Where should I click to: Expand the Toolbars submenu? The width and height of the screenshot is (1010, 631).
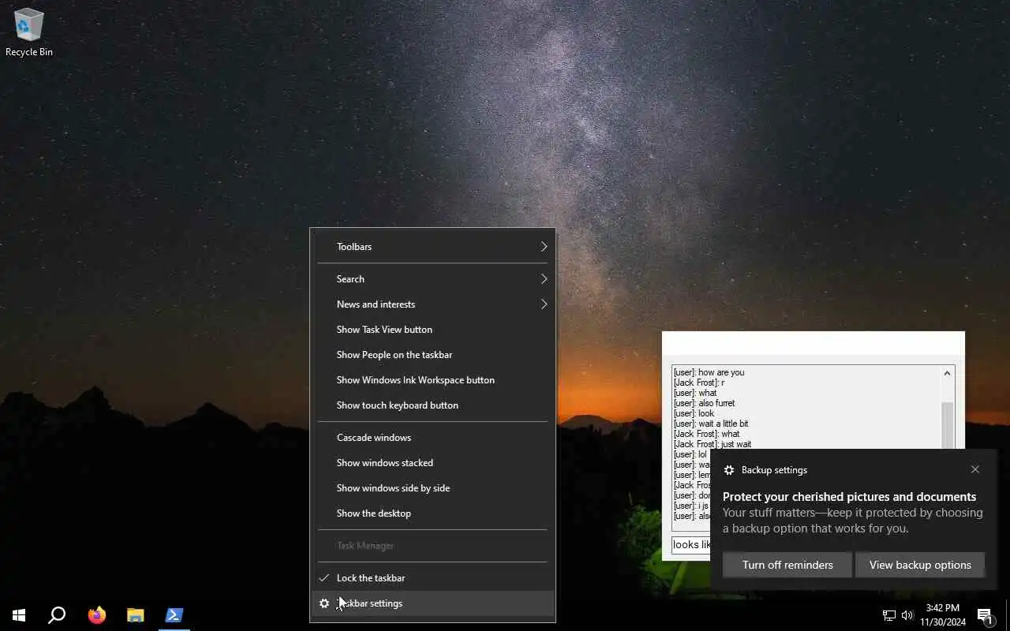[432, 247]
